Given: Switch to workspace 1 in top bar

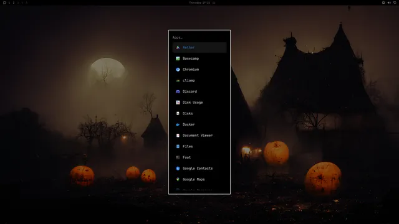Looking at the screenshot, I should tap(9, 2).
